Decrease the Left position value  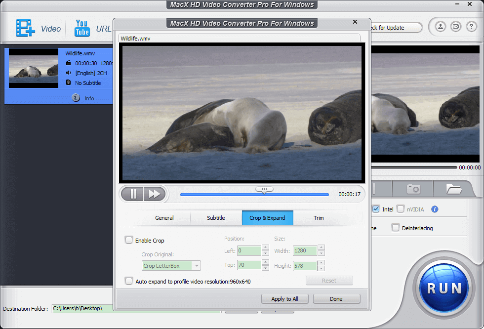point(266,253)
